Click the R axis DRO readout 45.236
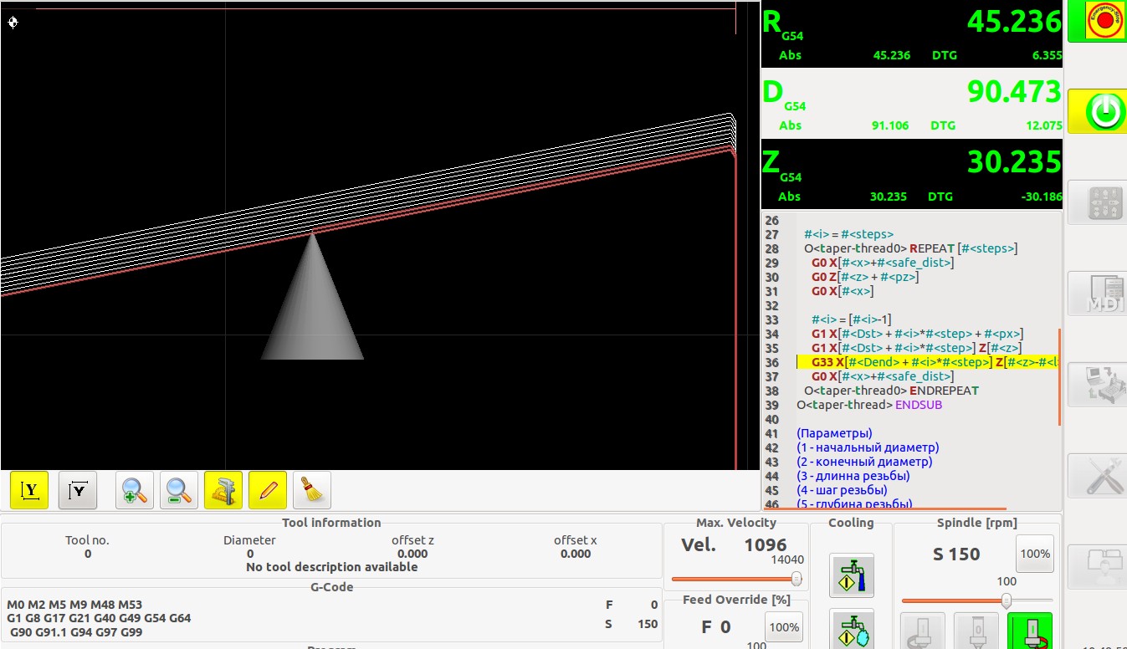 pos(1014,22)
